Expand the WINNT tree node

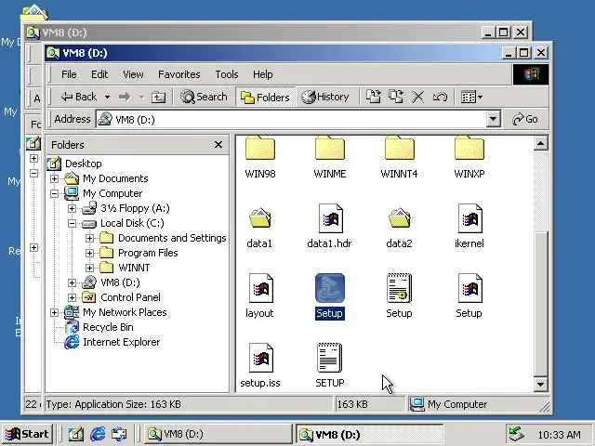[89, 268]
